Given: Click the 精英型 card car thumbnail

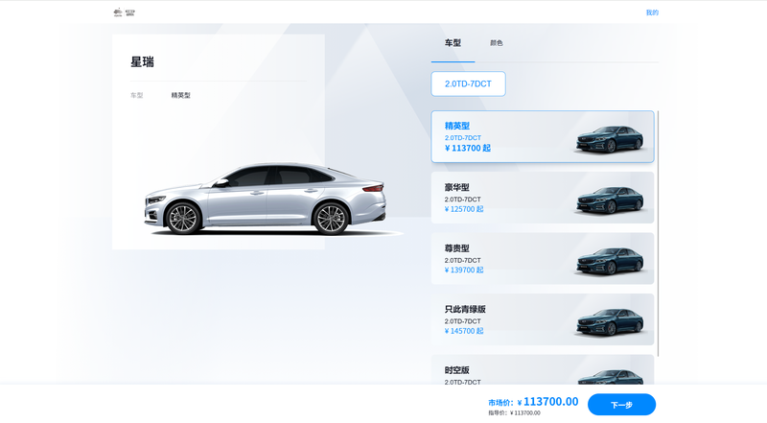Looking at the screenshot, I should coord(609,139).
